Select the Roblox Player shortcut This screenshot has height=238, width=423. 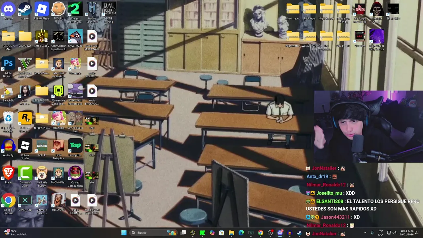pos(42,11)
